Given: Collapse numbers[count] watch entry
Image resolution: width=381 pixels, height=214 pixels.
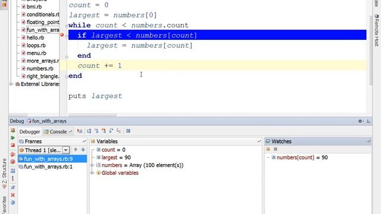Looking at the screenshot, I should [x=268, y=158].
